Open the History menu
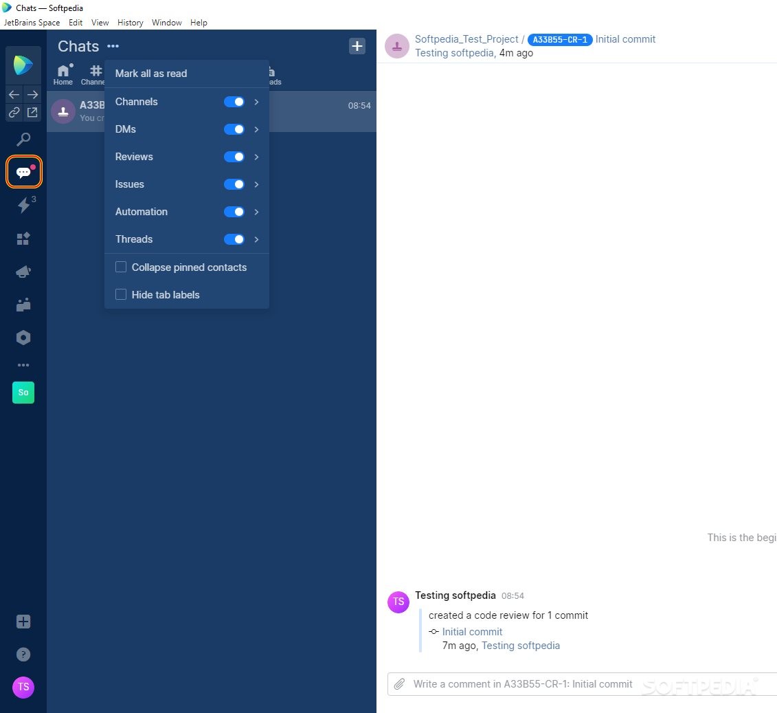Viewport: 777px width, 713px height. coord(131,22)
